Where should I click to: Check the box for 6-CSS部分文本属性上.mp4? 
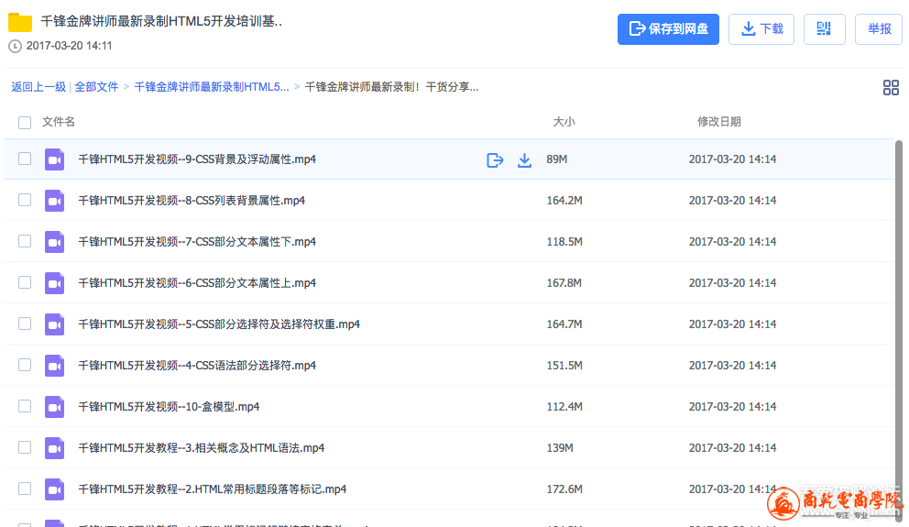coord(25,282)
